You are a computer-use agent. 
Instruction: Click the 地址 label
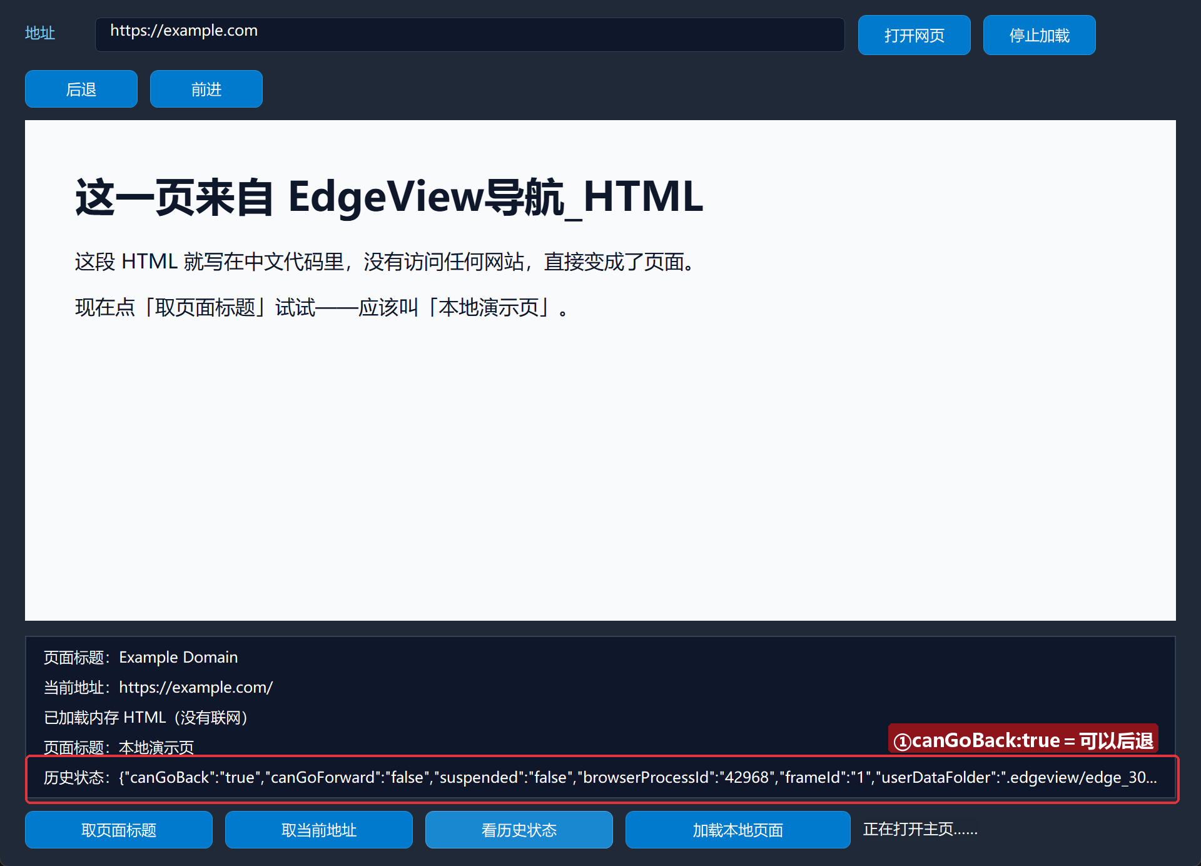click(x=40, y=33)
